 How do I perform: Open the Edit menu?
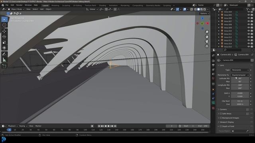tap(12, 5)
